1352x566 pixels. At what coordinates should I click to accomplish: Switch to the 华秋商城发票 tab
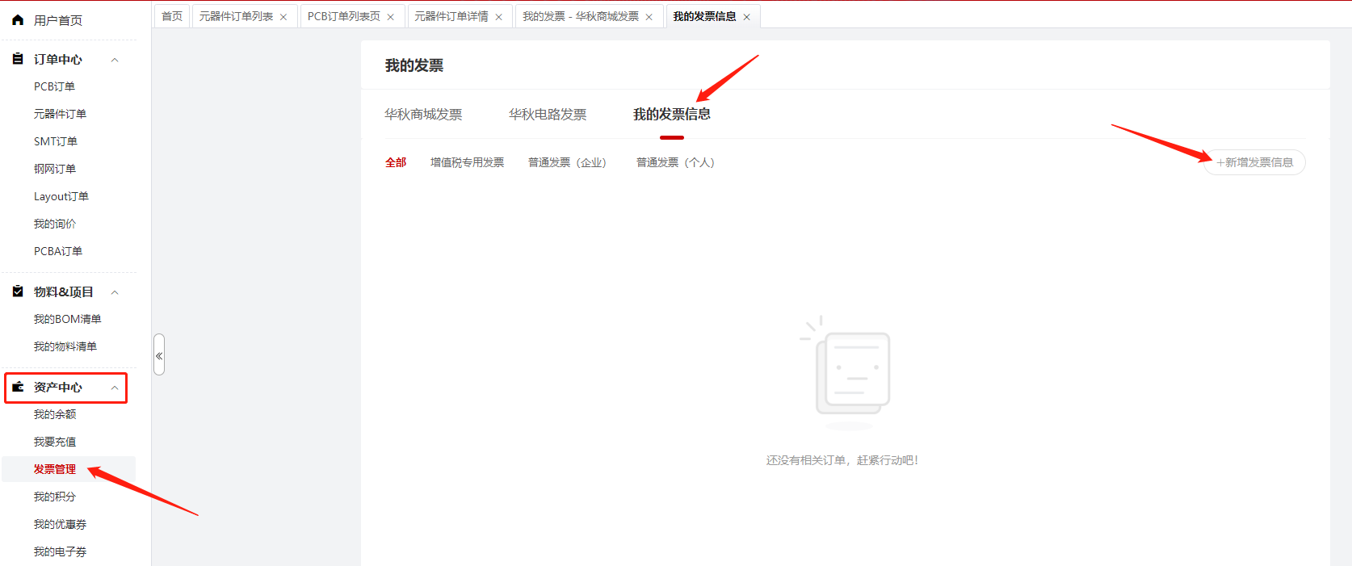(423, 115)
